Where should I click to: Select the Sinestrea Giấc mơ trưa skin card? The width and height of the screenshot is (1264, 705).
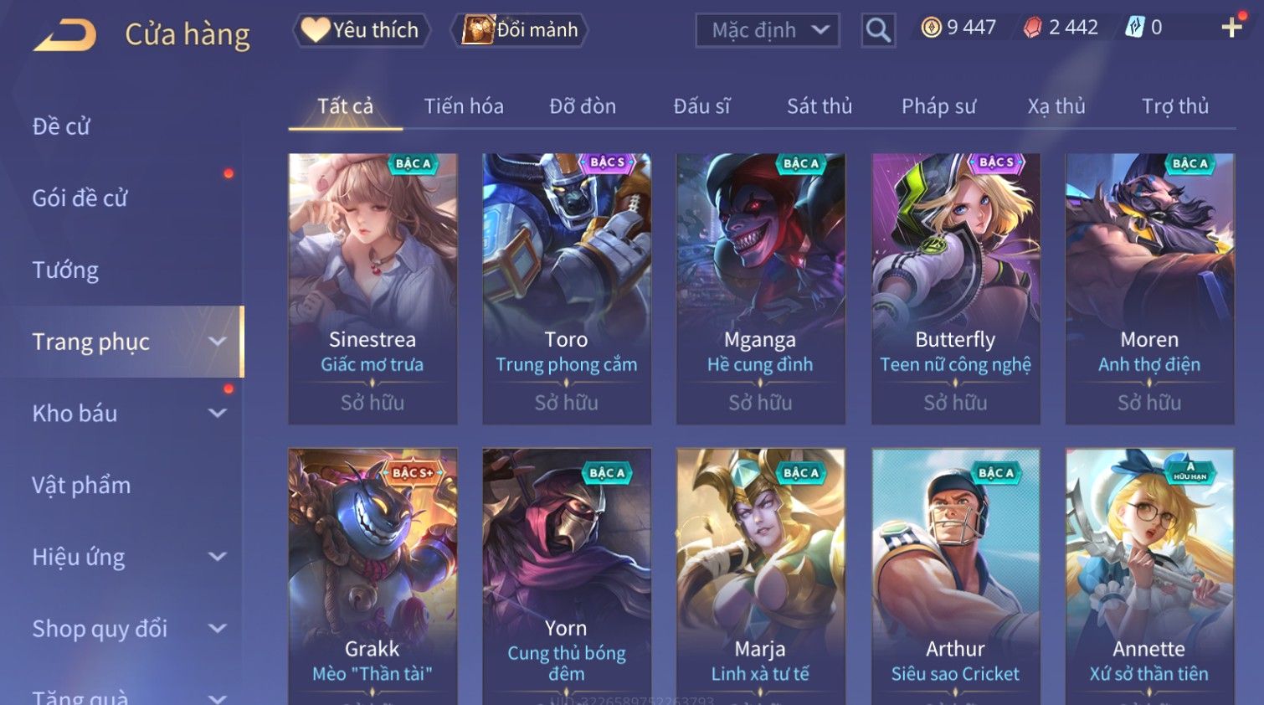373,289
